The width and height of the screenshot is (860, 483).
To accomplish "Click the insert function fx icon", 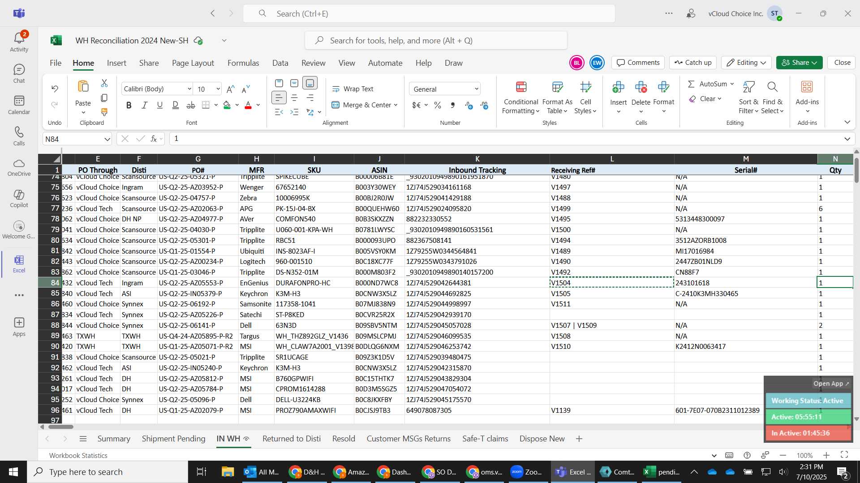I will [x=154, y=139].
